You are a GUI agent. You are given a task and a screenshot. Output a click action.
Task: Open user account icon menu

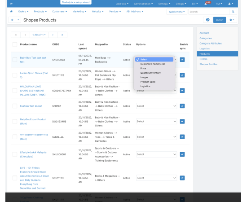tap(231, 4)
